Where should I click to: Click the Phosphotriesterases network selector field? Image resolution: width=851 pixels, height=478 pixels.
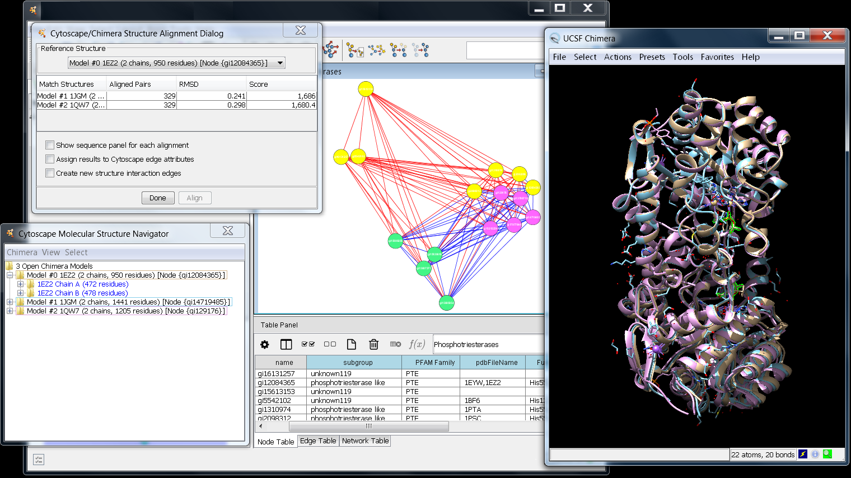[x=487, y=344]
